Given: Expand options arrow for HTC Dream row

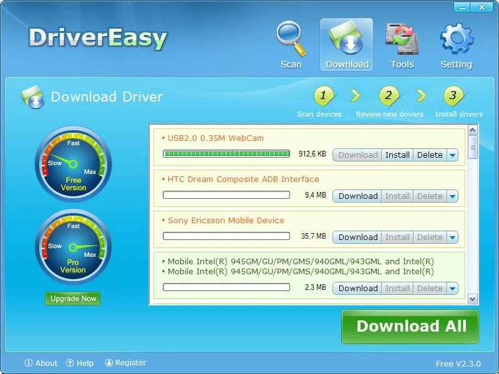Looking at the screenshot, I should pyautogui.click(x=452, y=196).
